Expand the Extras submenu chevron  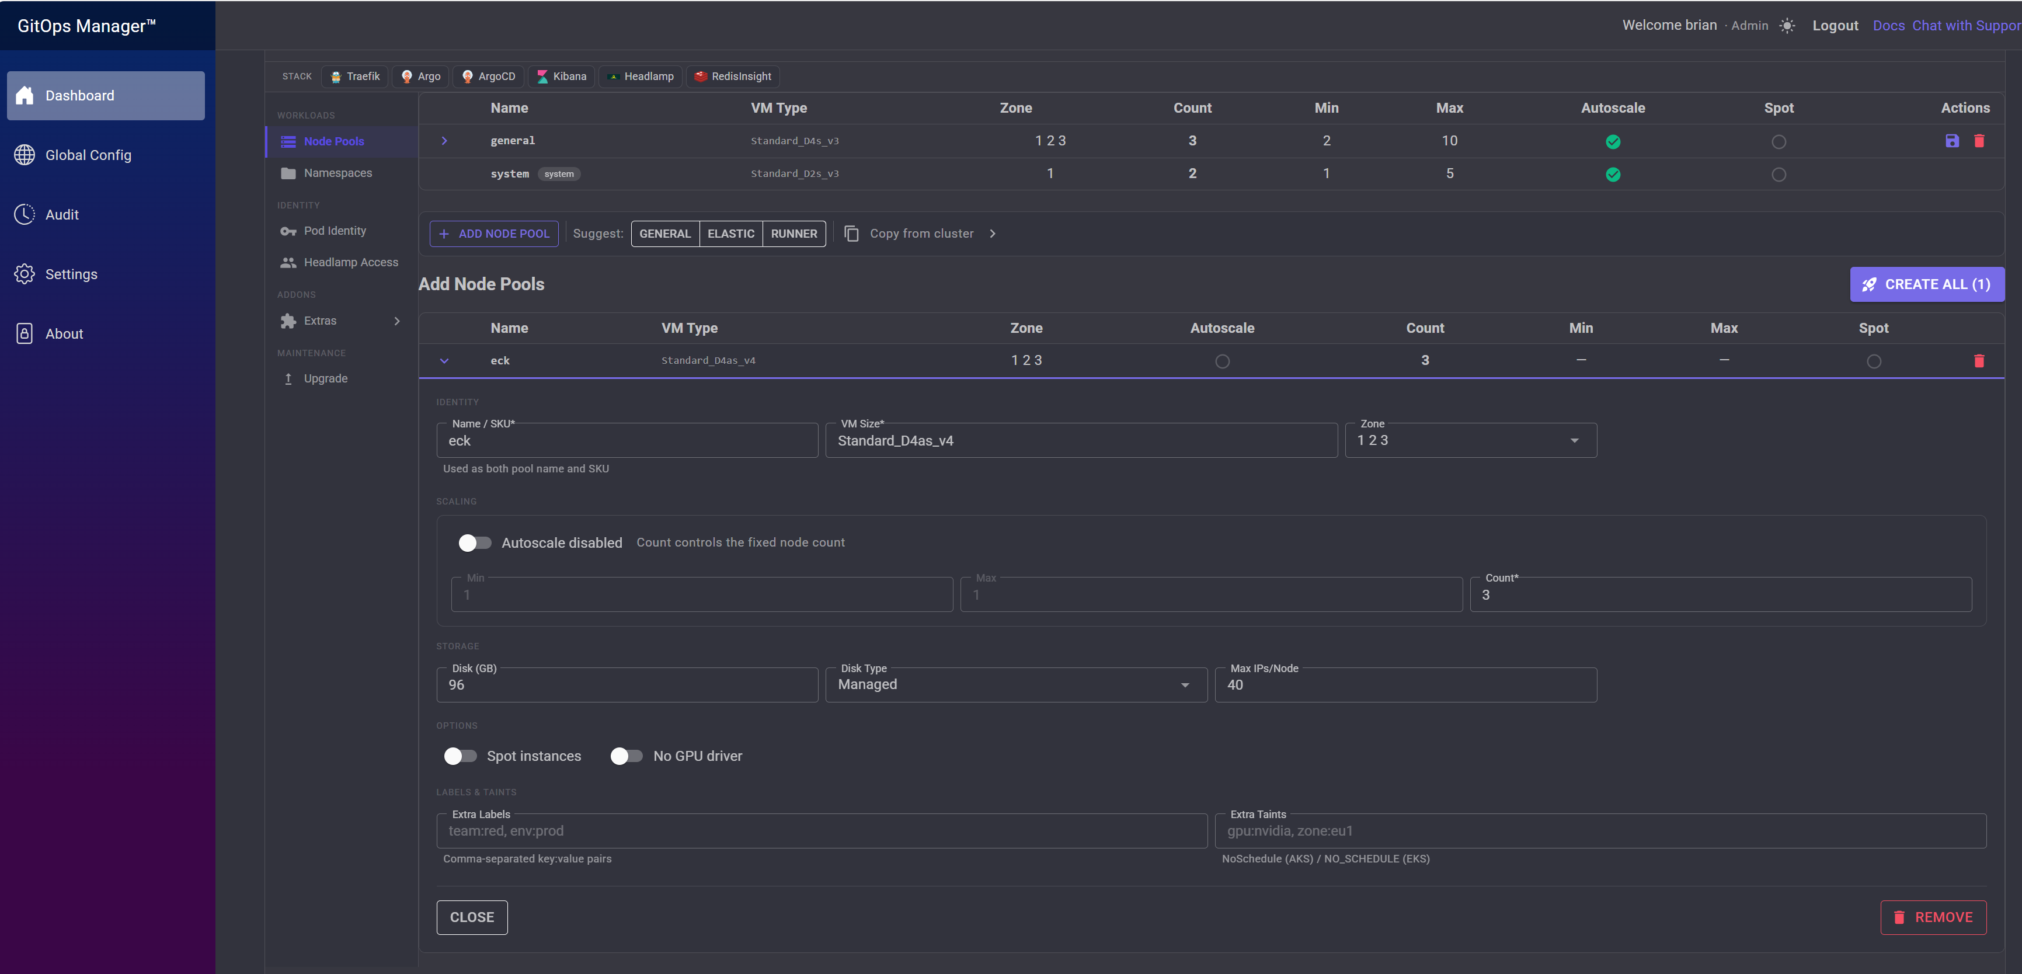[x=396, y=320]
